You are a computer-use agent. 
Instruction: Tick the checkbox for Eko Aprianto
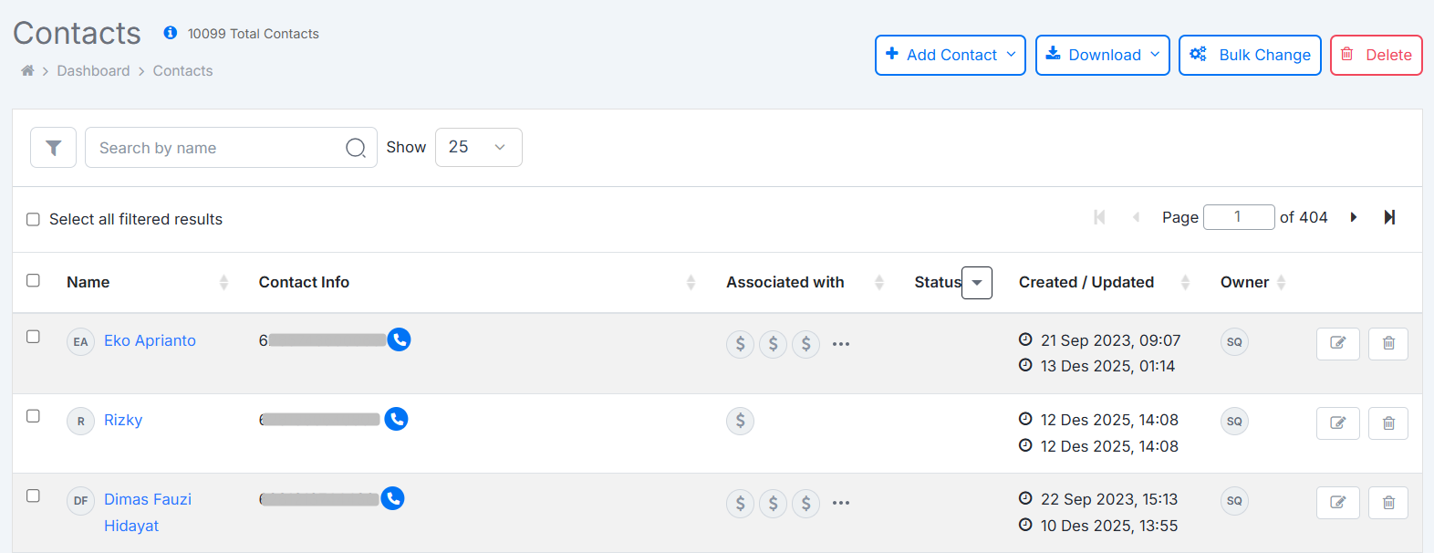(x=34, y=337)
